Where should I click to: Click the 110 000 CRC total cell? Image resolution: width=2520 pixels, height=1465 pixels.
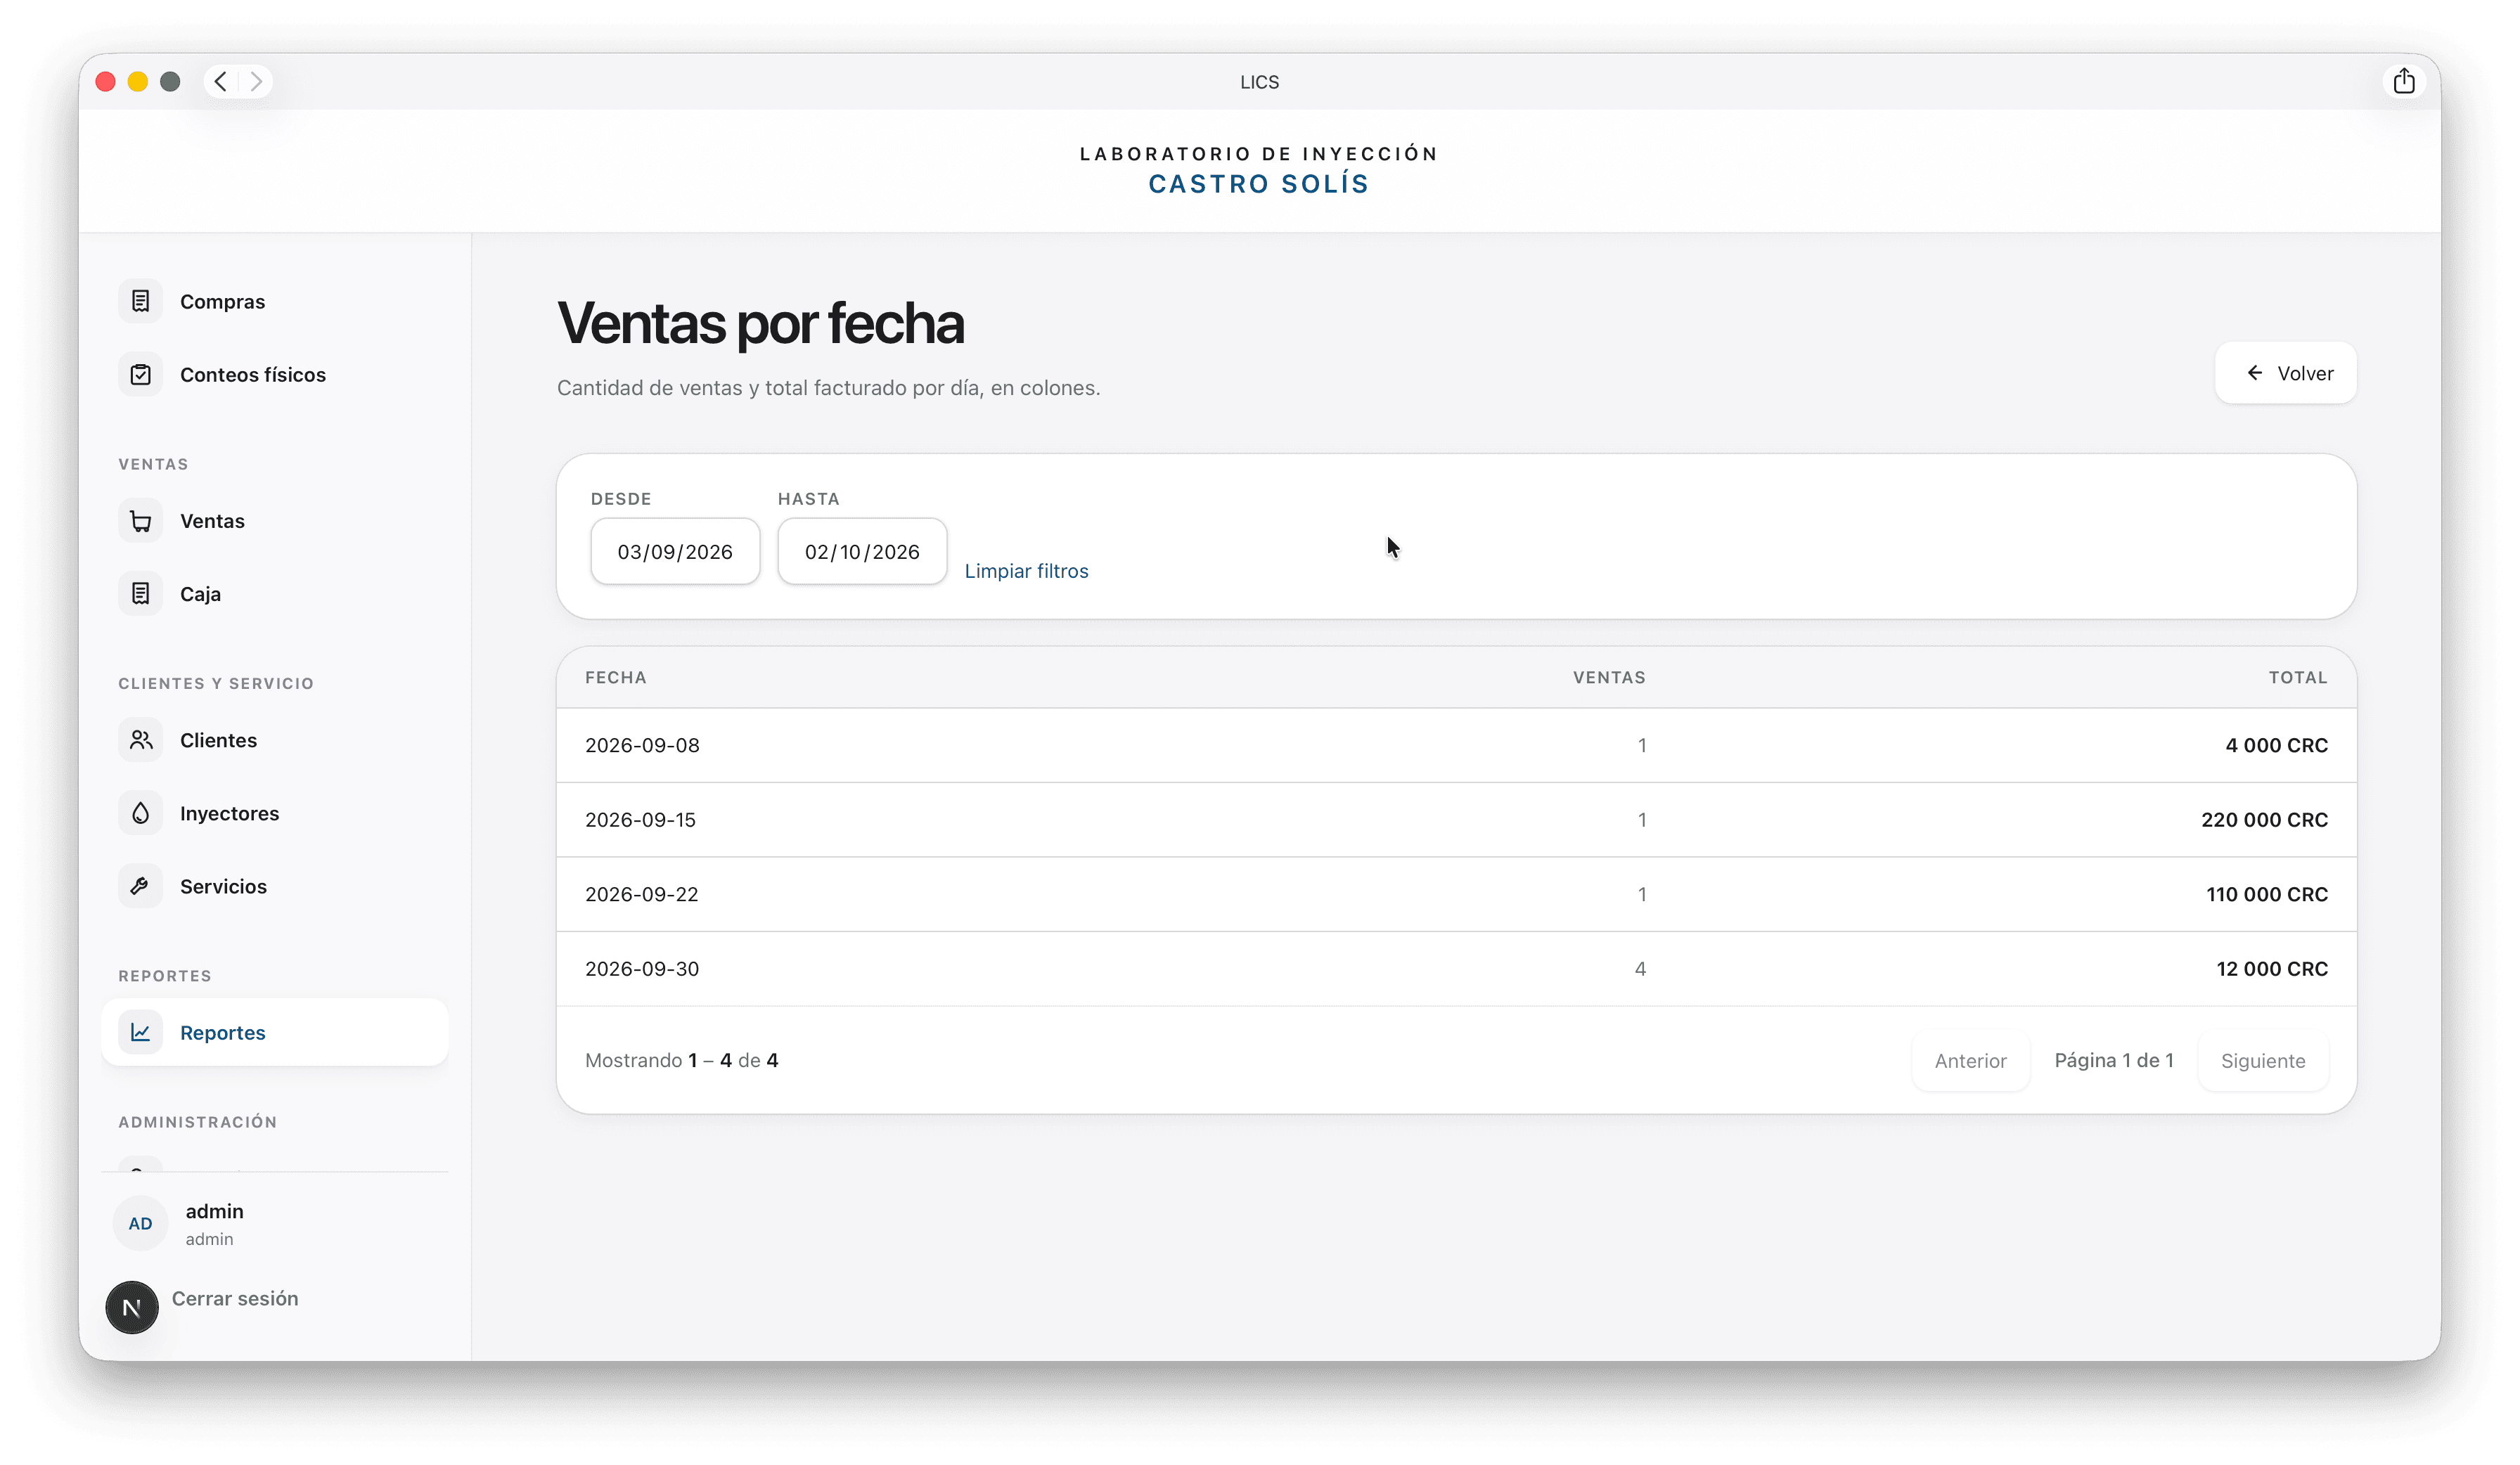[2267, 895]
